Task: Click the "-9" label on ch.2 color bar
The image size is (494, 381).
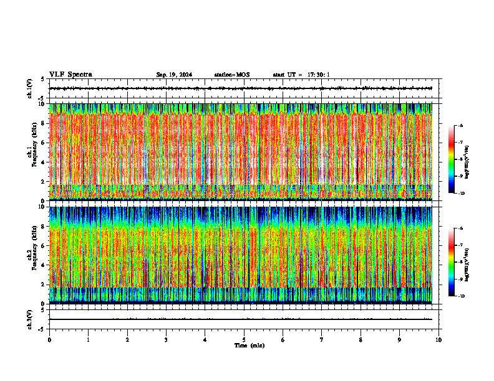Action: [460, 279]
